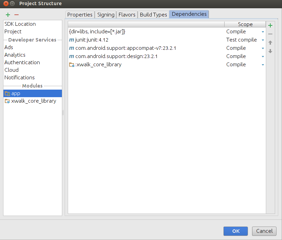Switch to the Properties tab

point(80,14)
